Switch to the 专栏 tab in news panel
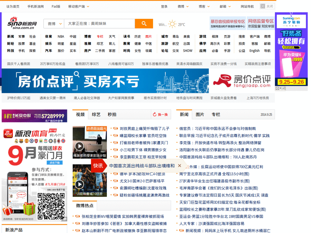This screenshot has height=233, width=311. pyautogui.click(x=216, y=114)
